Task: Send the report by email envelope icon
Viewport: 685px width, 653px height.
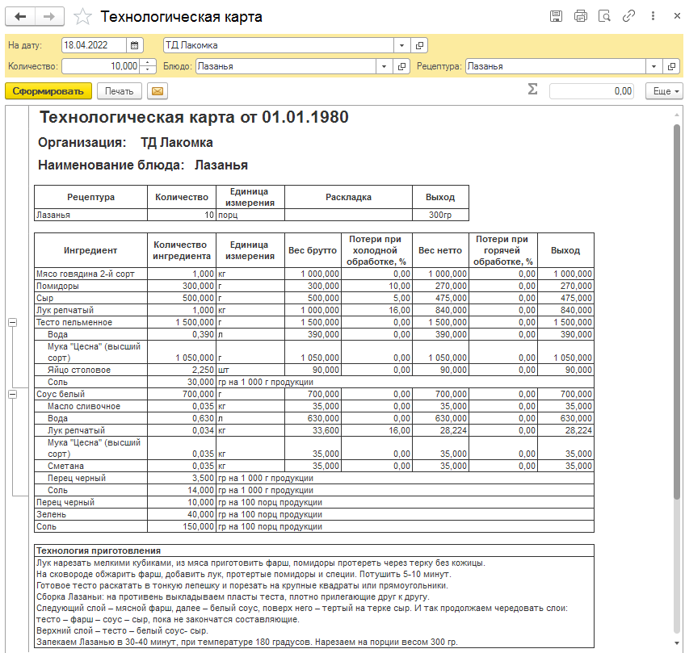Action: 157,91
